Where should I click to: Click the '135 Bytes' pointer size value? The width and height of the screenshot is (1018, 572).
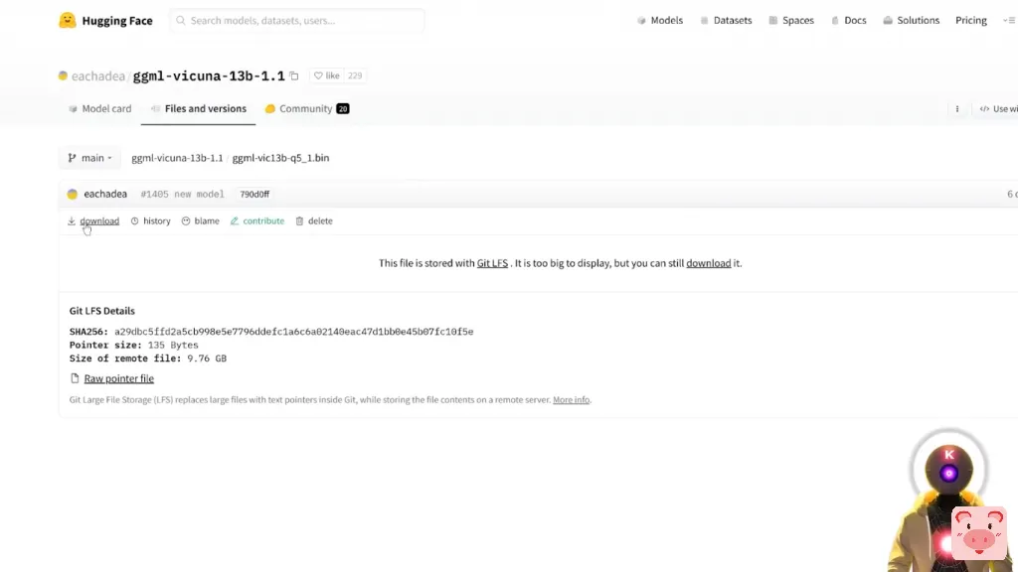tap(173, 345)
